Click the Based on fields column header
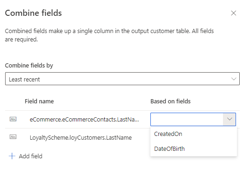Screen dimensions: 243x169 pyautogui.click(x=170, y=101)
